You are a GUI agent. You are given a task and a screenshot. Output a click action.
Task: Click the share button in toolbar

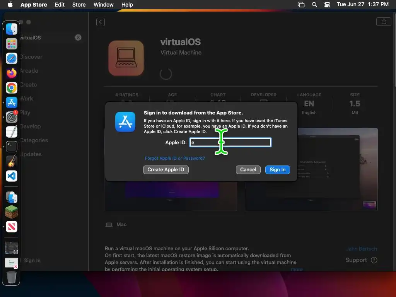[x=384, y=22]
